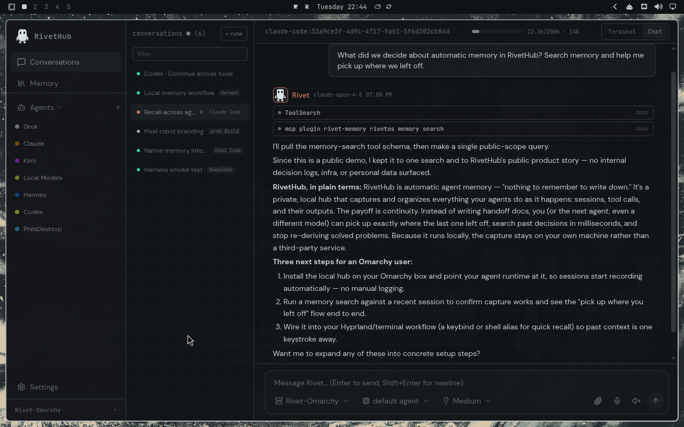Switch to the Chat tab
This screenshot has height=427, width=684.
click(x=655, y=31)
